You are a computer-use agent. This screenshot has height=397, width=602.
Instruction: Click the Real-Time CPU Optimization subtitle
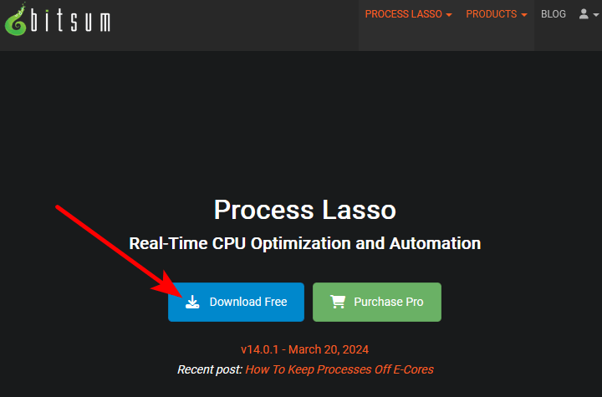[x=304, y=243]
